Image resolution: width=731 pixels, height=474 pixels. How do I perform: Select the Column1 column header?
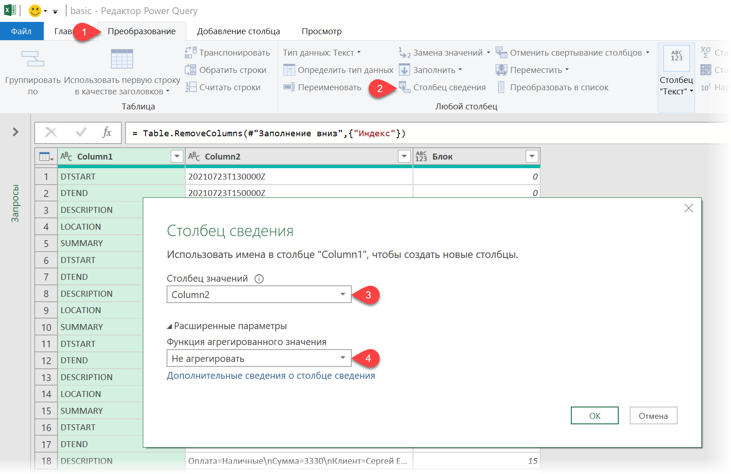coord(121,156)
